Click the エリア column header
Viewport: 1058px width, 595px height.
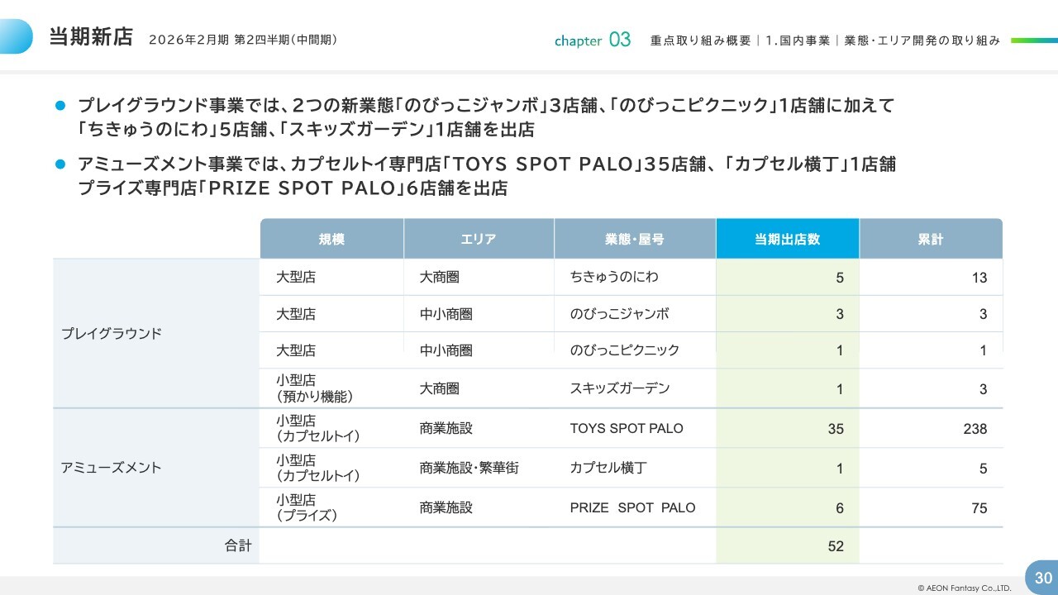479,239
